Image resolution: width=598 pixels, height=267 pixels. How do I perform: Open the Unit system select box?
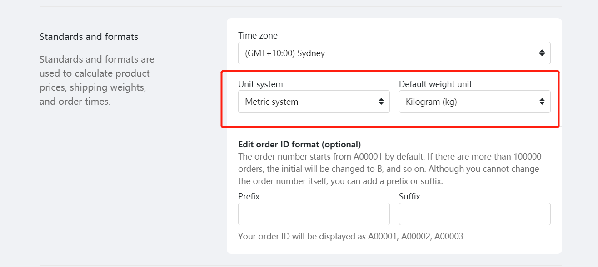314,102
